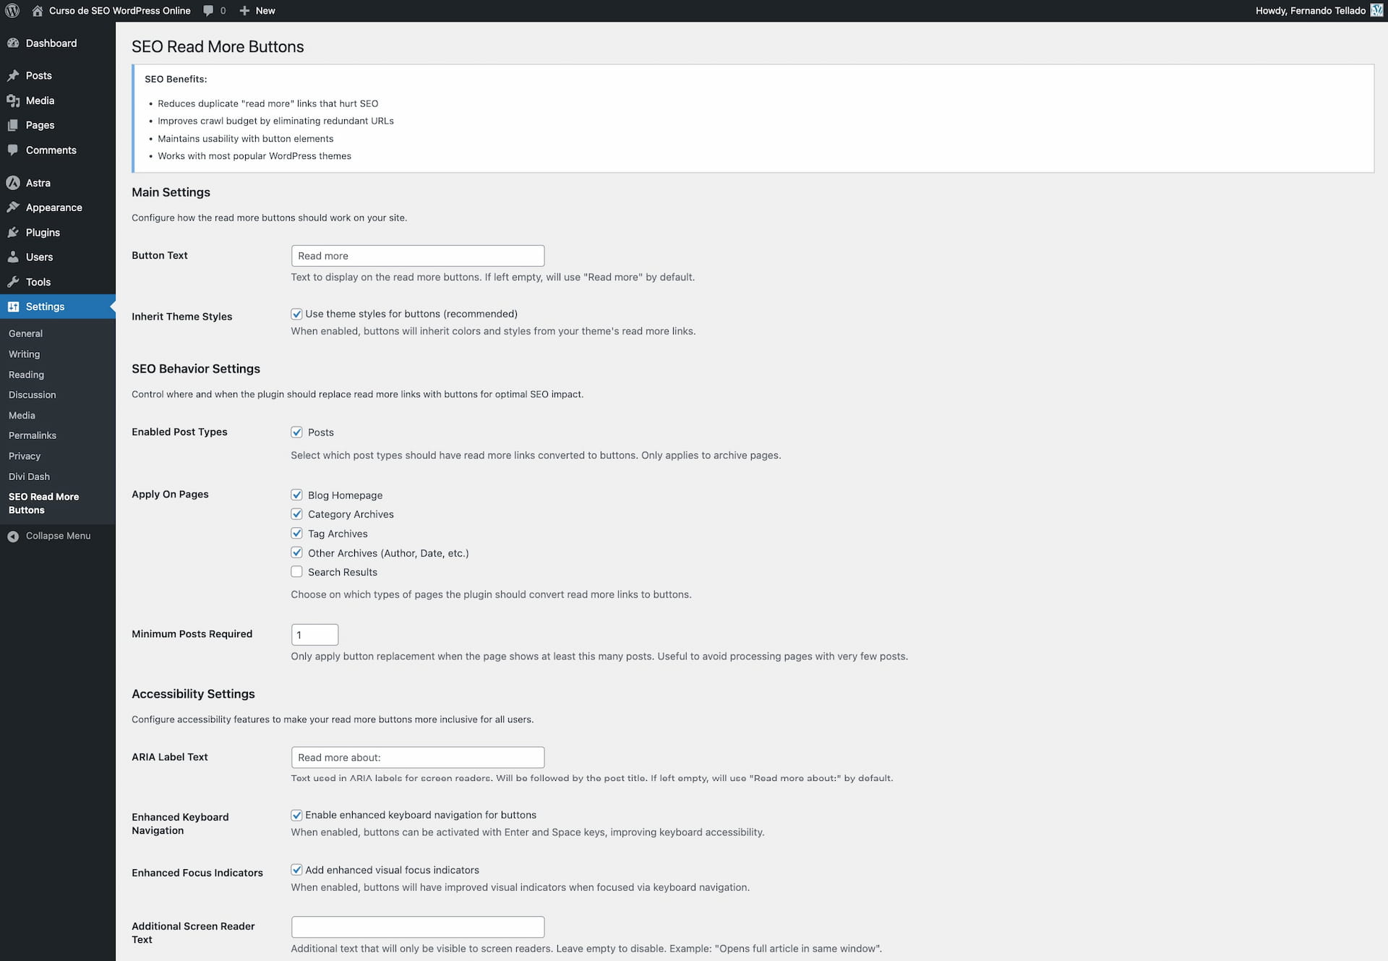Open the comments bubble icon in admin bar

pos(207,10)
